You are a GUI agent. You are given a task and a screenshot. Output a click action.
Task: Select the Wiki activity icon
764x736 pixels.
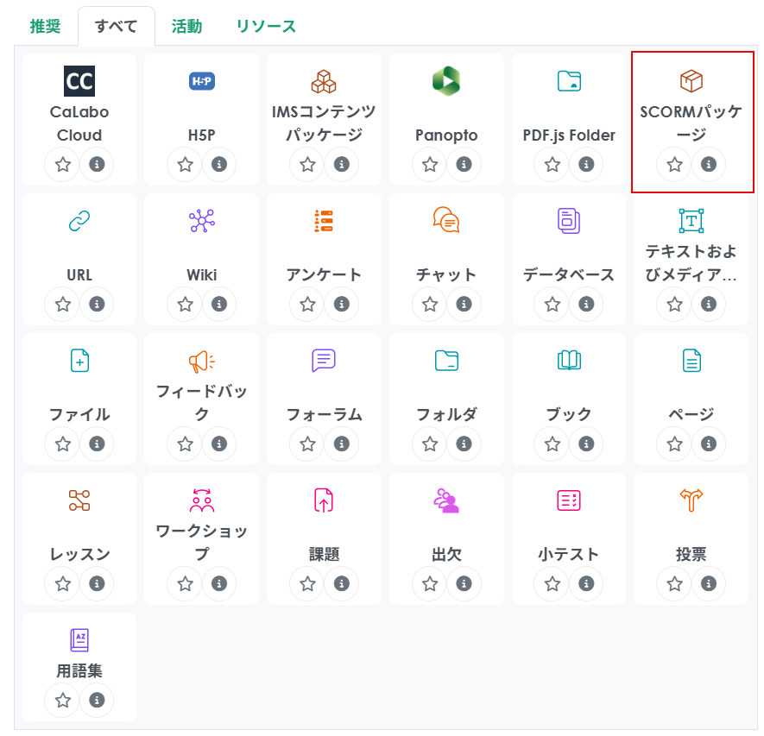tap(201, 221)
